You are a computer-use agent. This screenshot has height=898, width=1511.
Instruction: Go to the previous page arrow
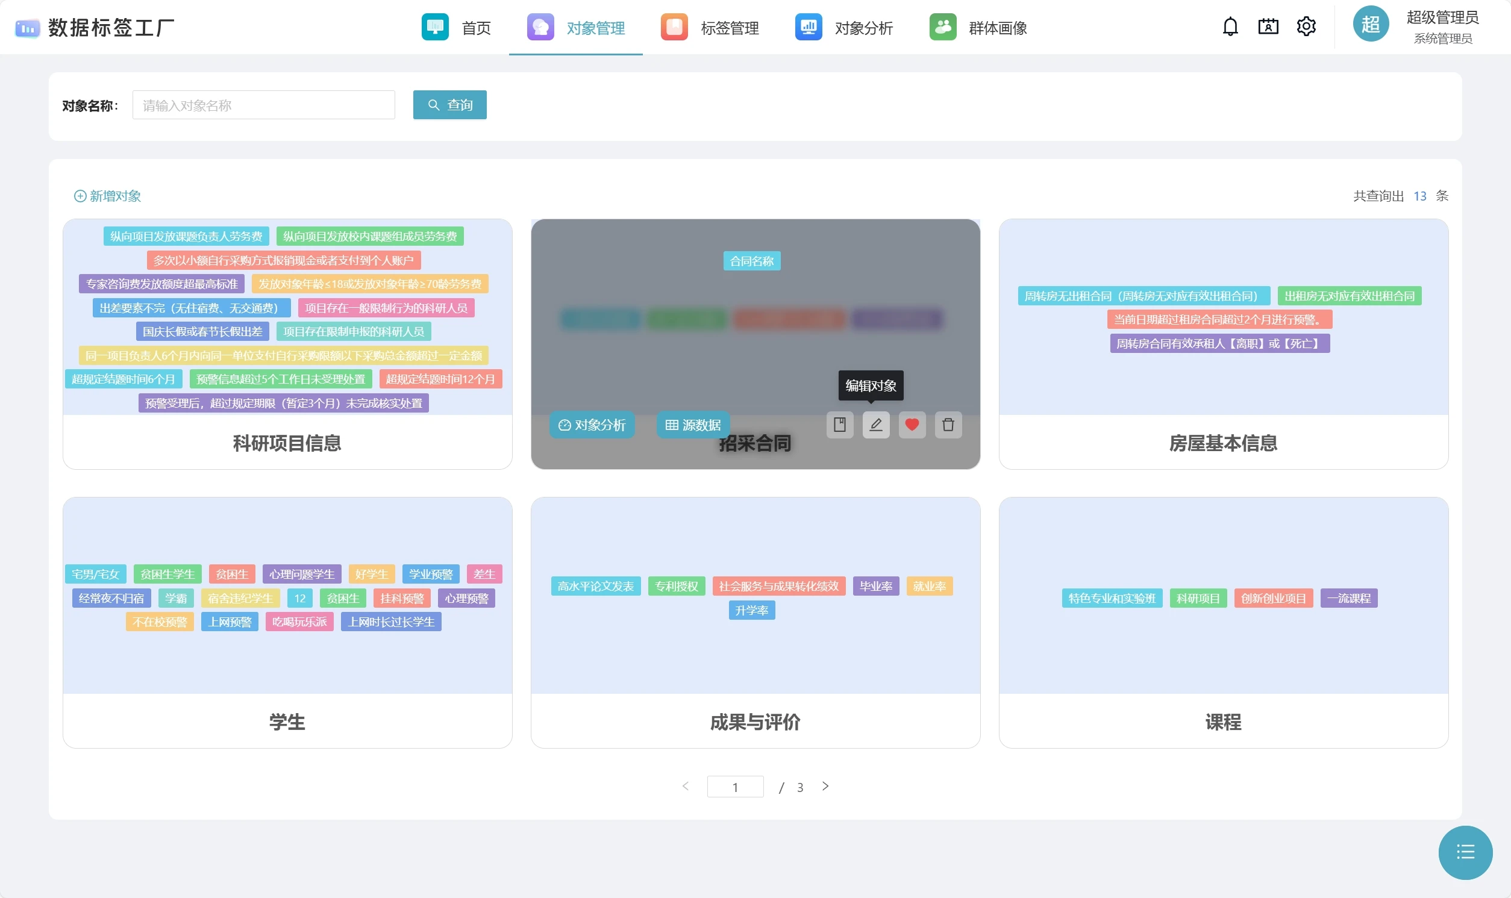click(685, 786)
